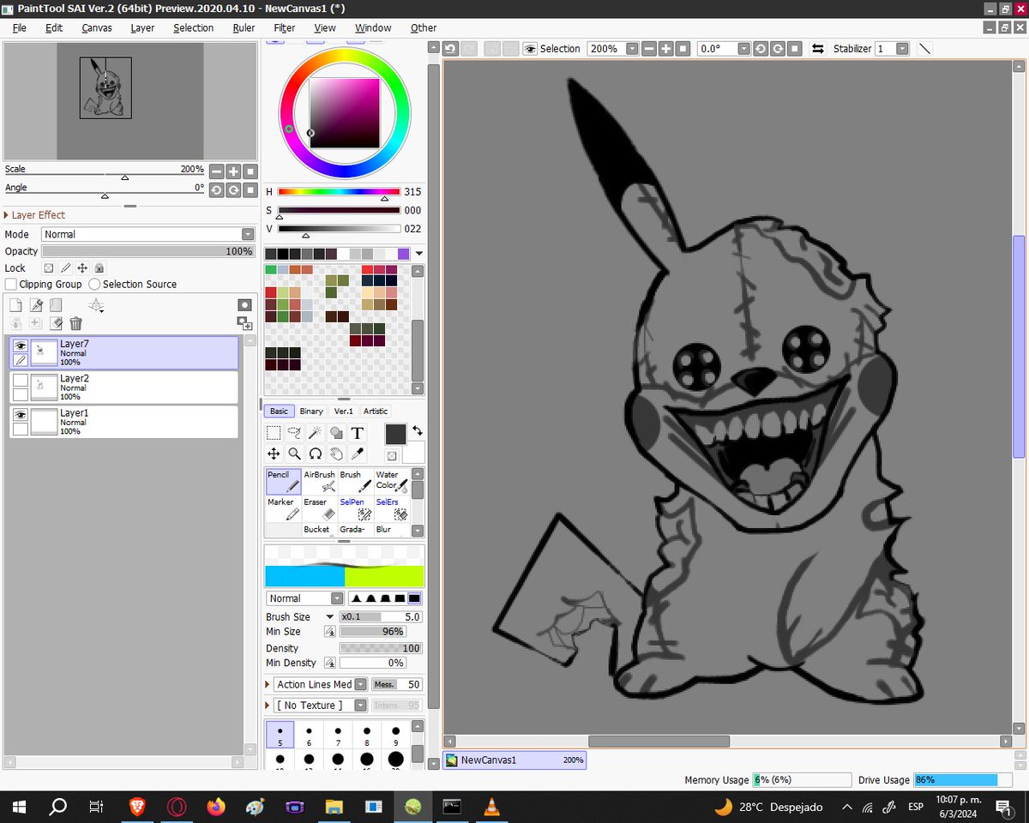The height and width of the screenshot is (823, 1029).
Task: Create a new normal layer
Action: [15, 305]
